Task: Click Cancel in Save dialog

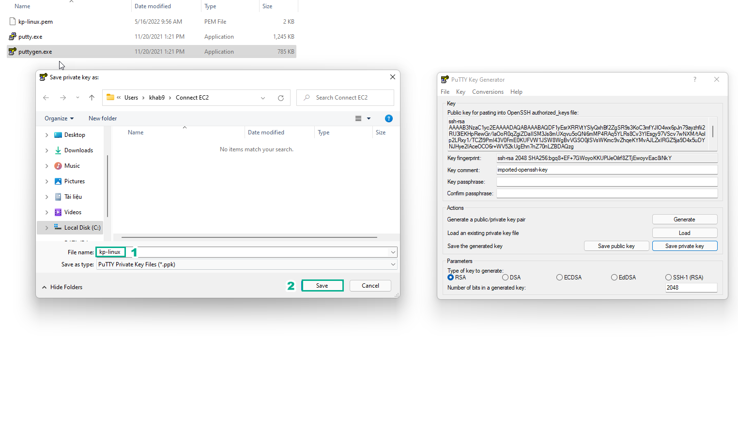Action: click(370, 286)
